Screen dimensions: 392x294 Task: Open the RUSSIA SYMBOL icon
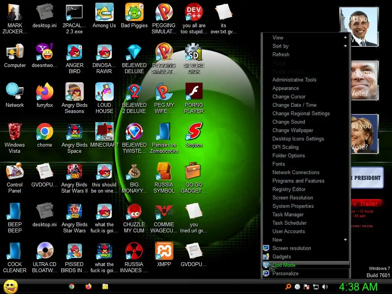click(x=164, y=178)
